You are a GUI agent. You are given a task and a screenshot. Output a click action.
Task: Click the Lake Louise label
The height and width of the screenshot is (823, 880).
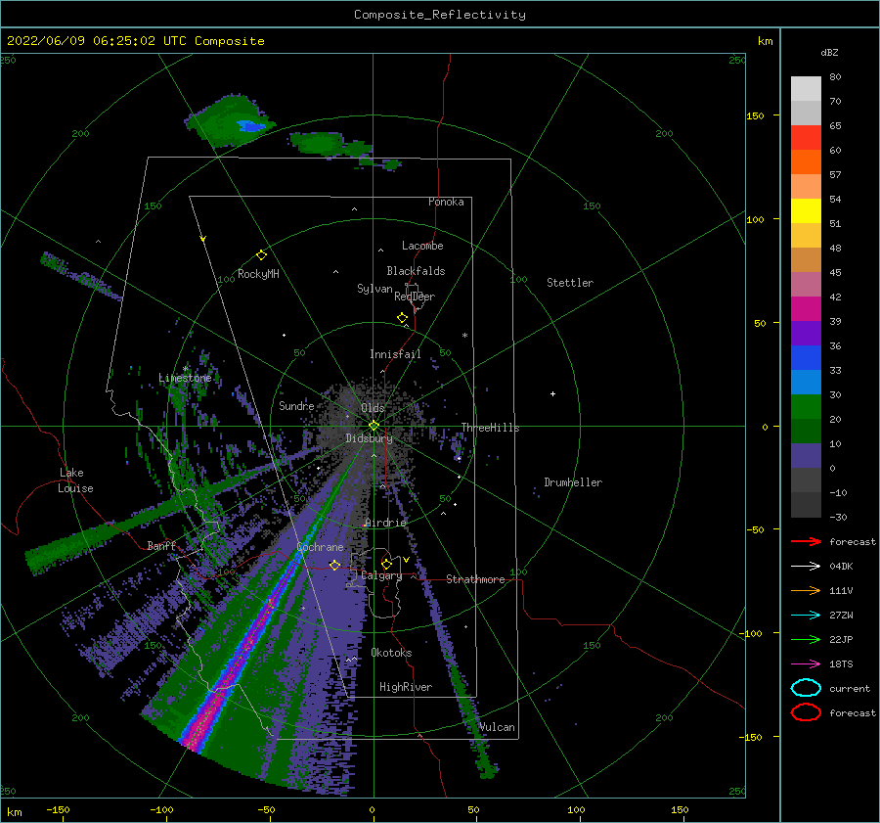(75, 480)
